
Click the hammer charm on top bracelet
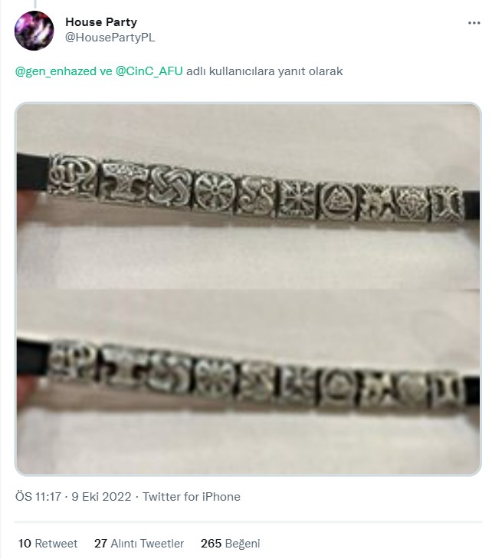tap(124, 182)
